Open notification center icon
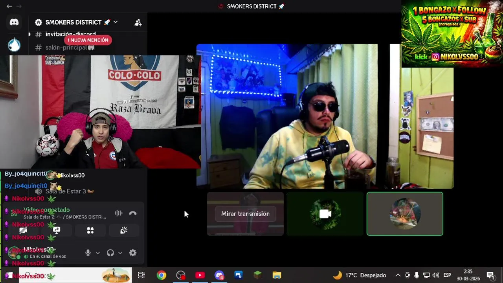Image resolution: width=503 pixels, height=283 pixels. click(x=490, y=275)
